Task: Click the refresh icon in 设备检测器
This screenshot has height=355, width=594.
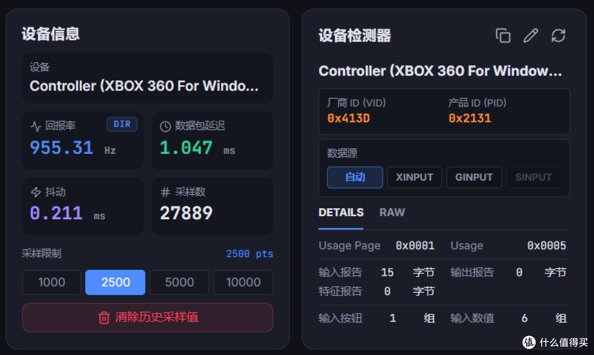Action: coord(558,36)
